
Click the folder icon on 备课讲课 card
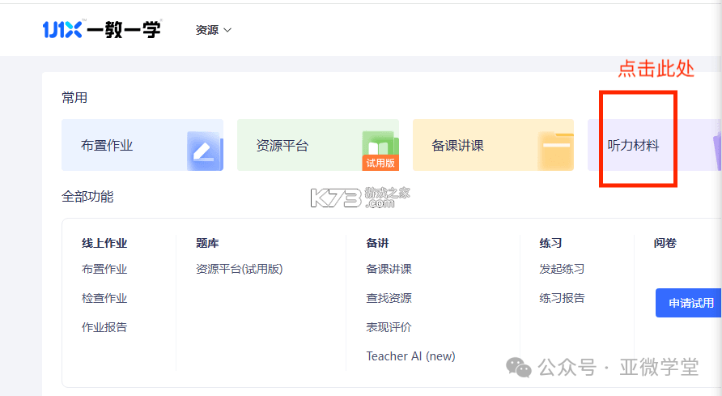tap(556, 151)
